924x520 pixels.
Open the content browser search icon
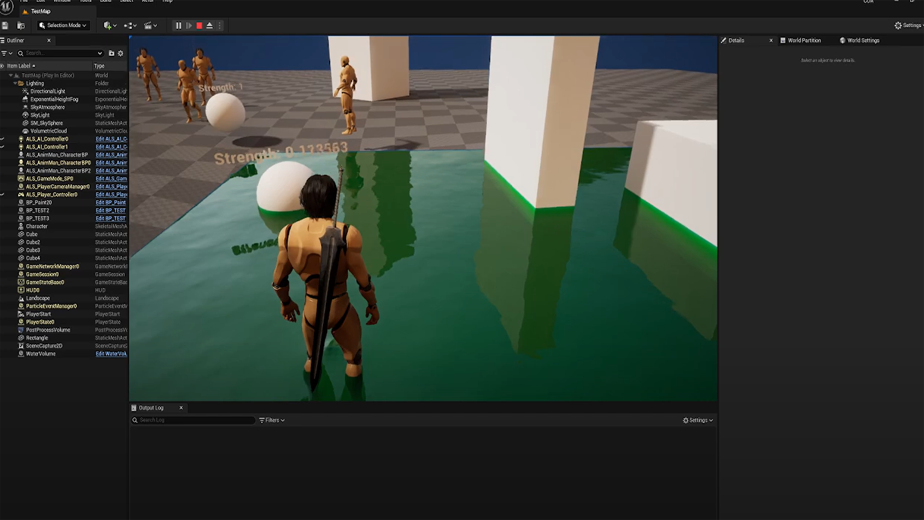click(21, 26)
